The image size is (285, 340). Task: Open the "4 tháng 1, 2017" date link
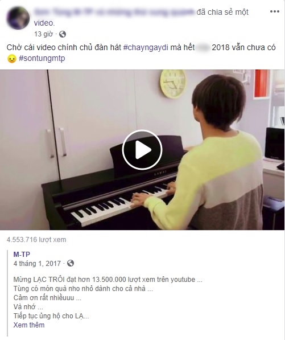coord(37,264)
